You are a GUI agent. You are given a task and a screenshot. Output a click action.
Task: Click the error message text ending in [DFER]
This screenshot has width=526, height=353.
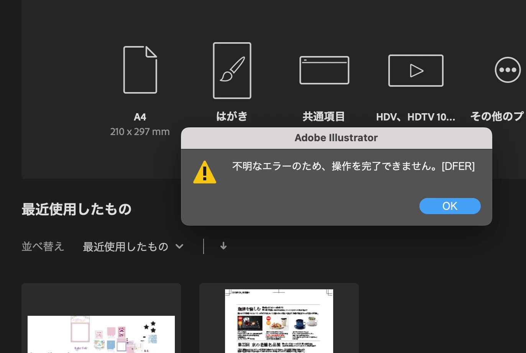(353, 166)
